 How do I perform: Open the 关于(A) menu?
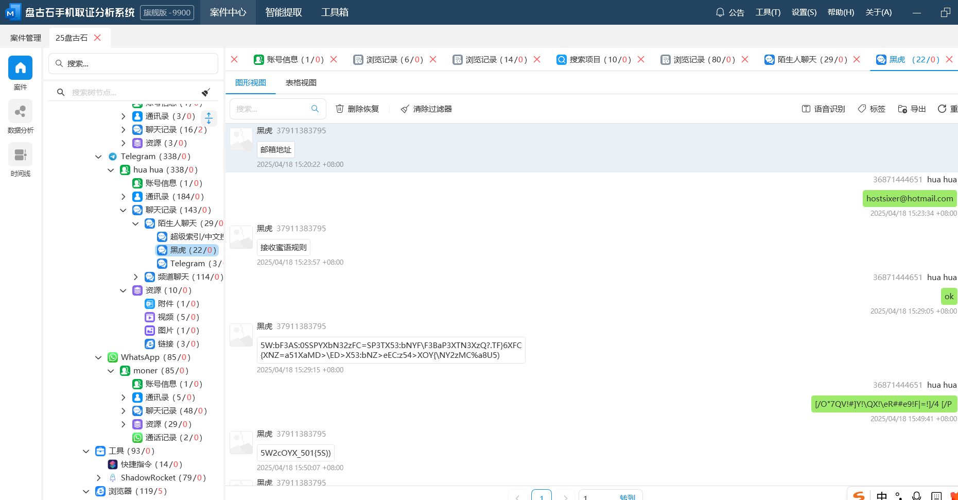pos(879,12)
